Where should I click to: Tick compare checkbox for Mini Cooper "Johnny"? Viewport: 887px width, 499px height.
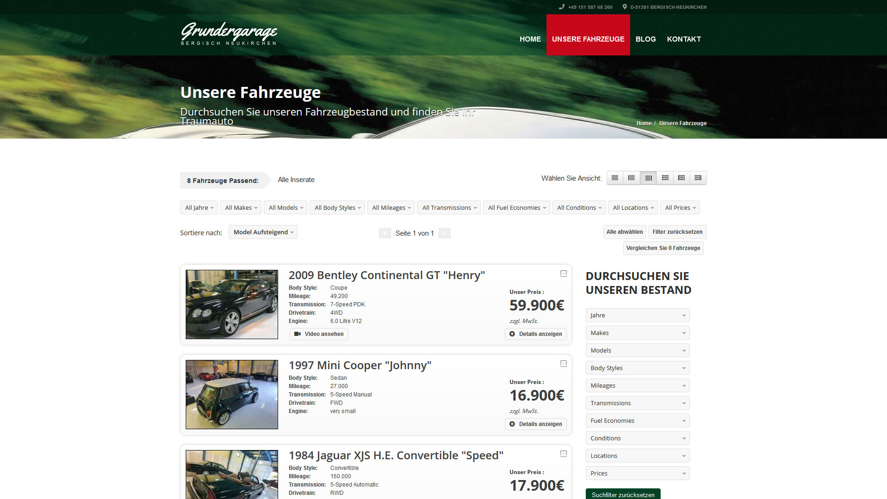point(564,364)
